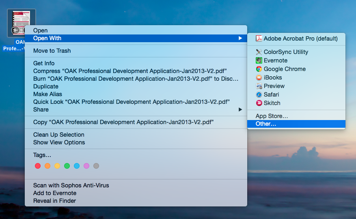Click the Adobe Acrobat Pro icon

pyautogui.click(x=259, y=39)
